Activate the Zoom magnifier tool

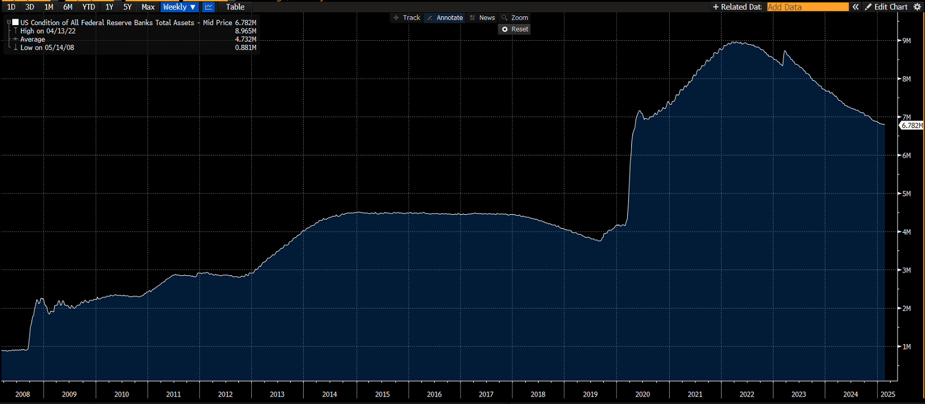coord(515,18)
